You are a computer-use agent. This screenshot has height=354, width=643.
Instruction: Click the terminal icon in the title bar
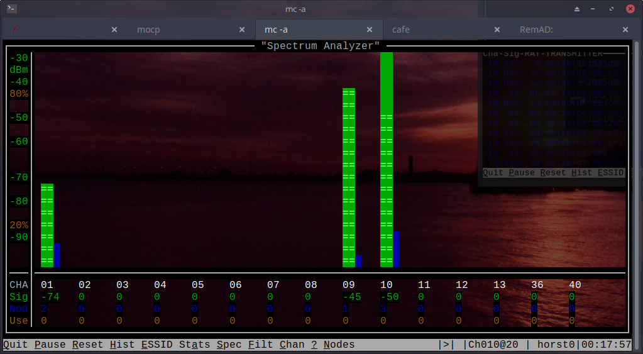(11, 9)
